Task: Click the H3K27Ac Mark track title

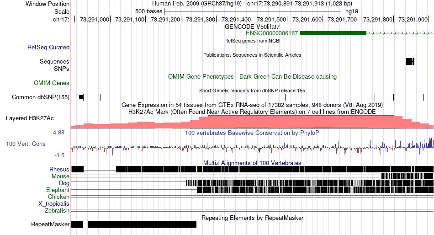Action: (x=252, y=112)
